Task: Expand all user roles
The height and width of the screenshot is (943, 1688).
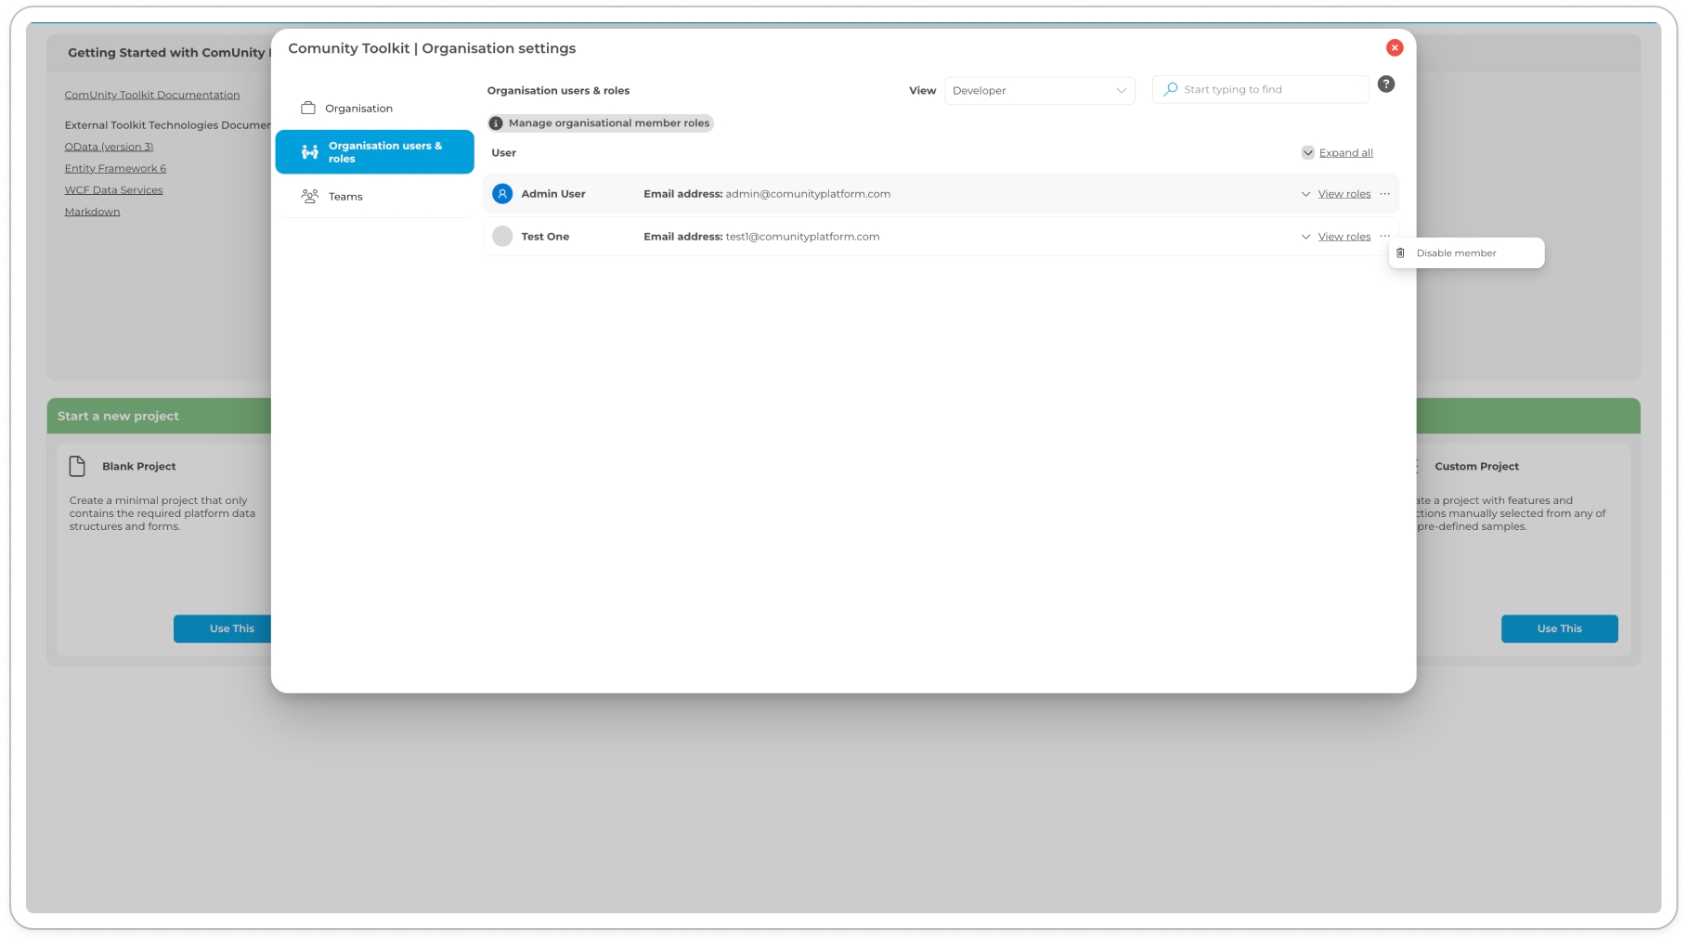Action: (x=1344, y=153)
